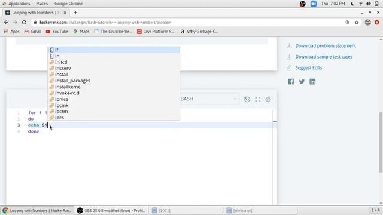
Task: Click the Suggest Edits link
Action: [x=309, y=67]
